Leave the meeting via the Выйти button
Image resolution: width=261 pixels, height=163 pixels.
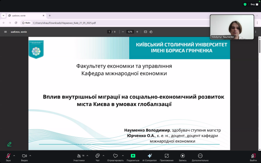coord(253,156)
